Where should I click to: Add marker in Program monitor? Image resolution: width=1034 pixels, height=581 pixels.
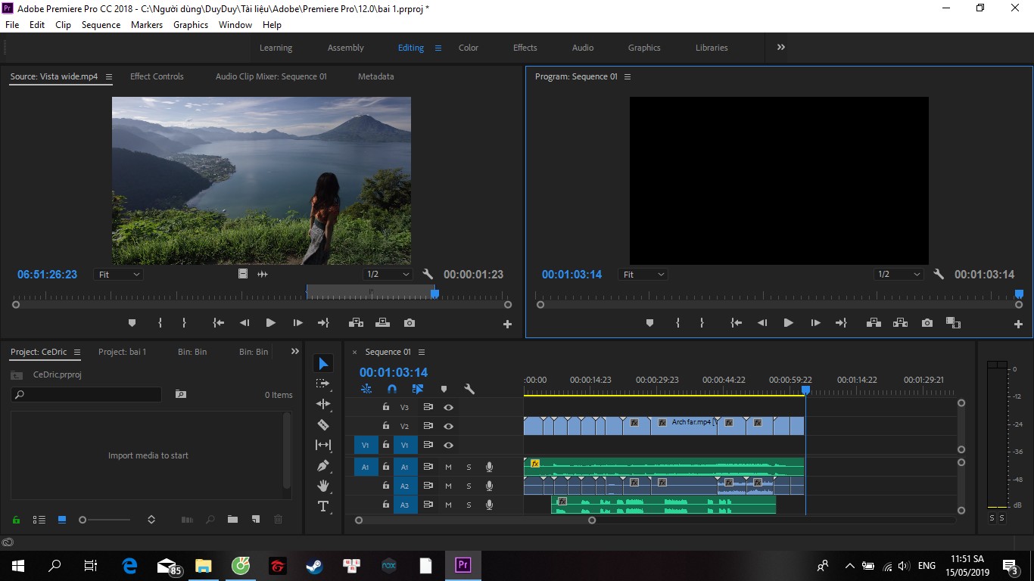point(649,323)
